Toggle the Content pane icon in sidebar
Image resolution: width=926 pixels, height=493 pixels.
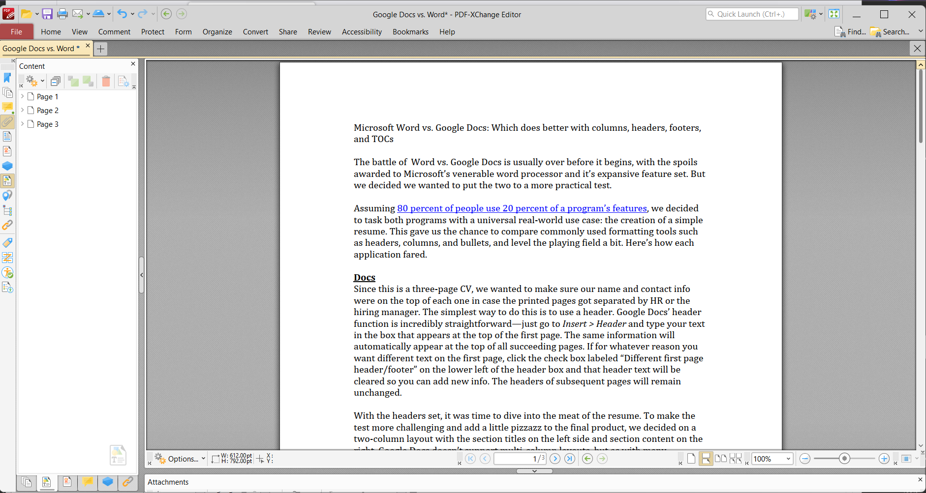(7, 181)
